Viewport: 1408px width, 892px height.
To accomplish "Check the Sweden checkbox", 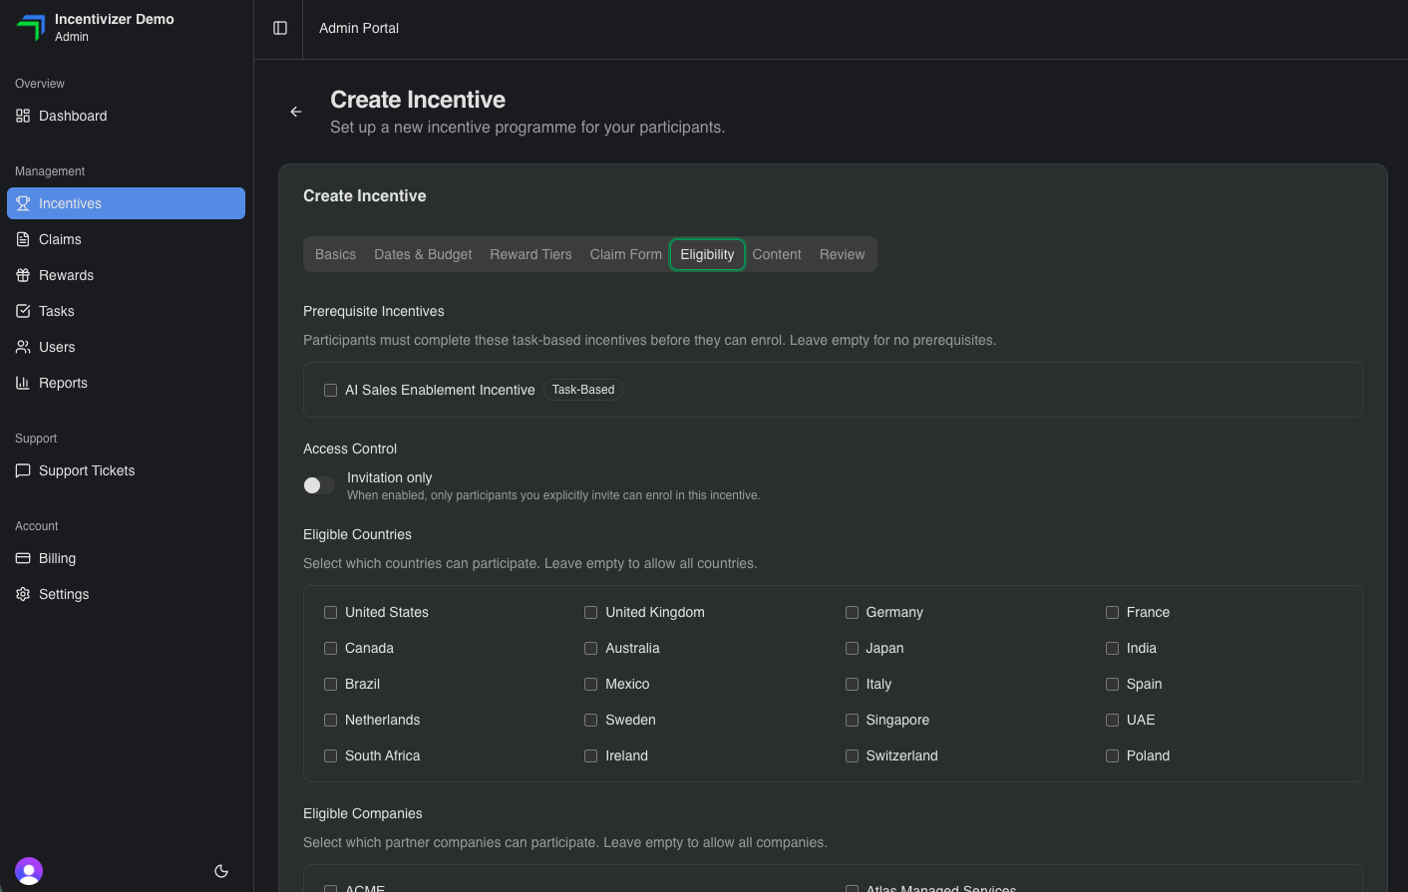I will click(590, 720).
